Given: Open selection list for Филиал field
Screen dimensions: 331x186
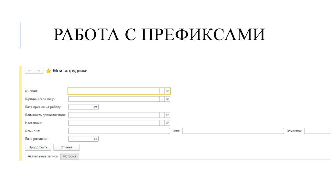Looking at the screenshot, I should tap(162, 91).
